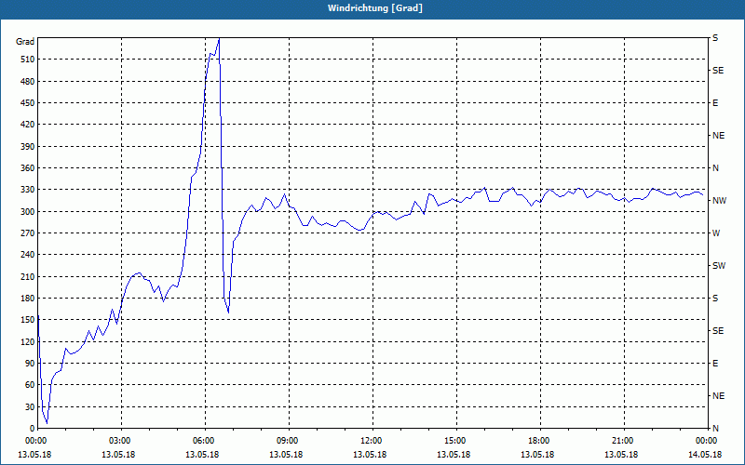The height and width of the screenshot is (465, 745).
Task: Click the 420 y-axis tick label
Action: coord(27,125)
